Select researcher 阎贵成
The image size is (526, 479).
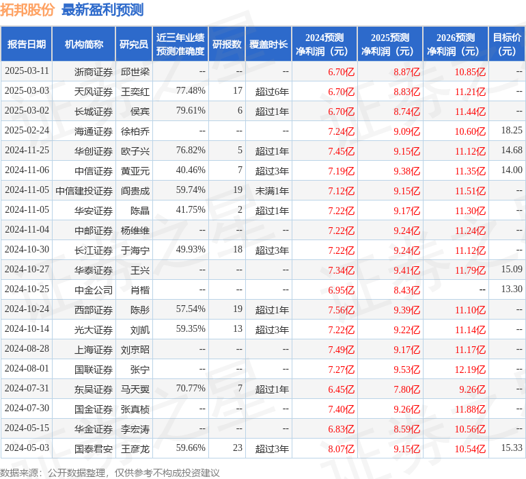[x=135, y=191]
